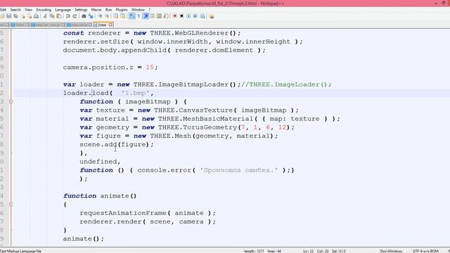Redo the edit via toolbar arrow
This screenshot has width=450, height=253.
[x=75, y=16]
